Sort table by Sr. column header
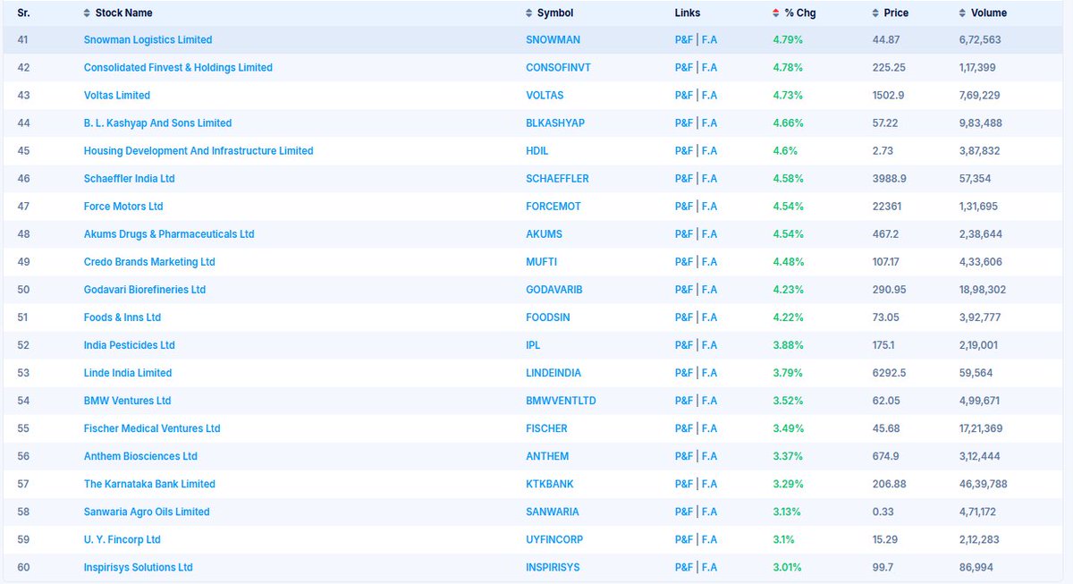This screenshot has width=1073, height=584. point(23,13)
